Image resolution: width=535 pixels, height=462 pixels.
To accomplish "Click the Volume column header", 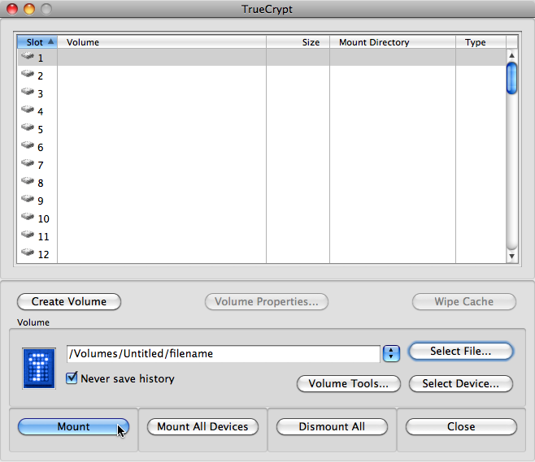I will 162,42.
